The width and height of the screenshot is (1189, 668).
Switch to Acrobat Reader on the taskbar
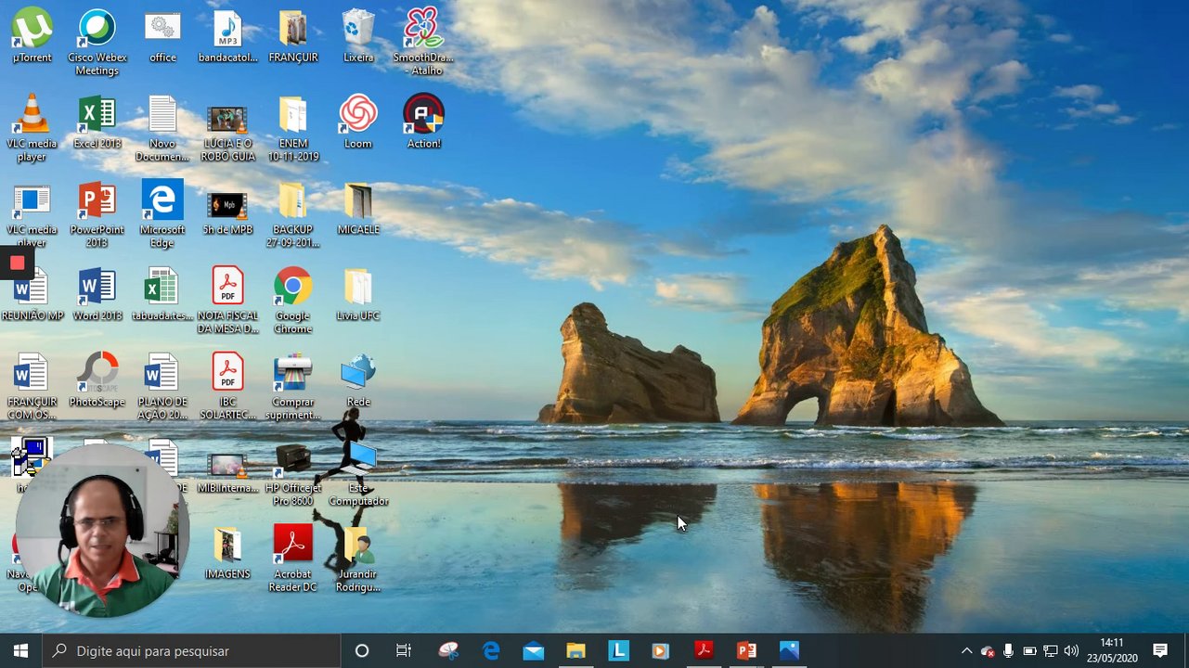point(704,650)
